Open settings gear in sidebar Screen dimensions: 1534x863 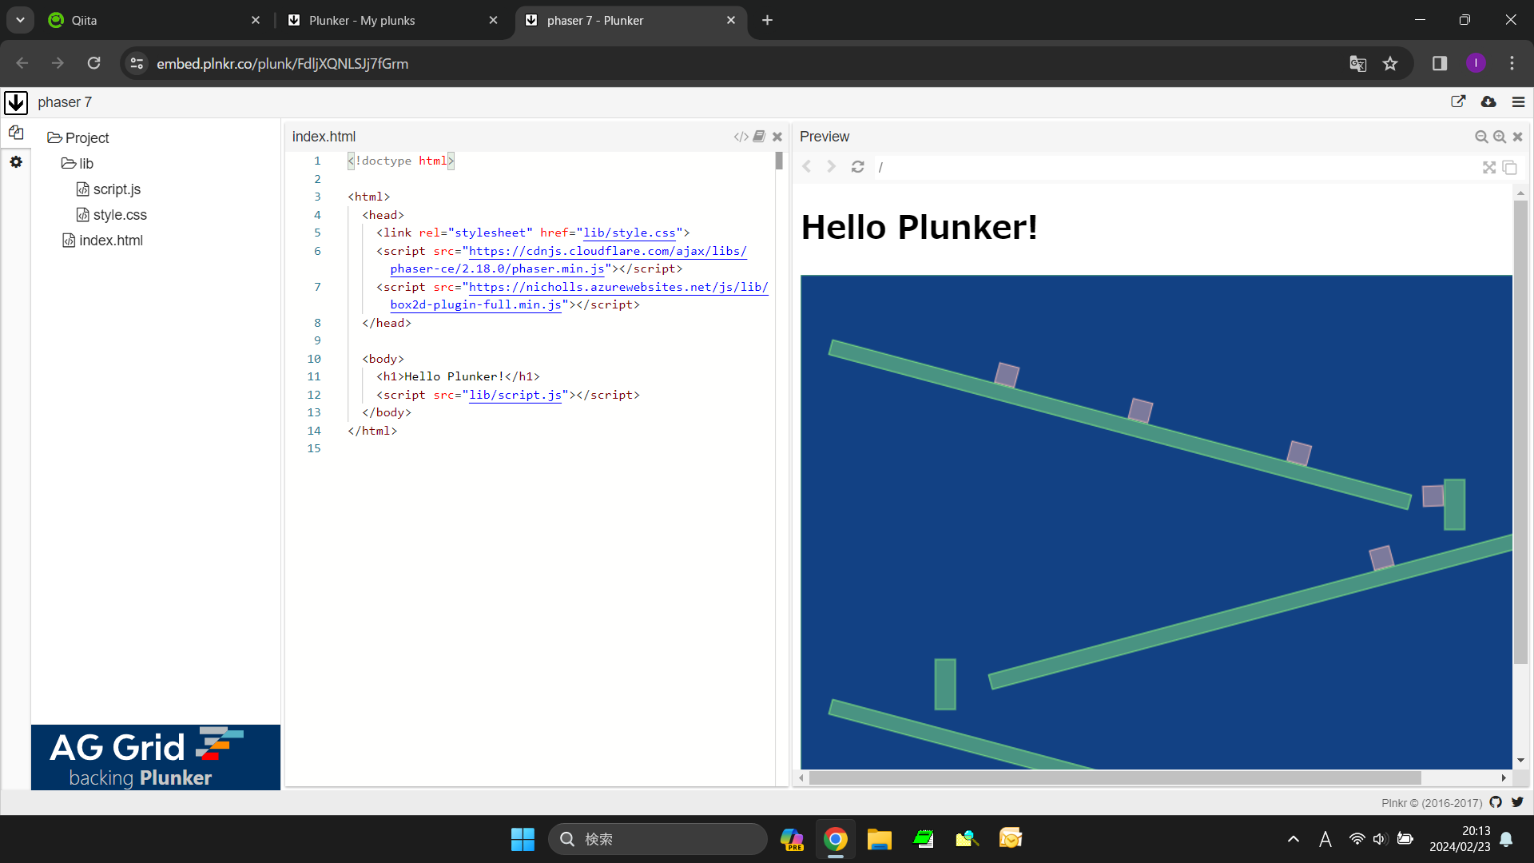16,162
